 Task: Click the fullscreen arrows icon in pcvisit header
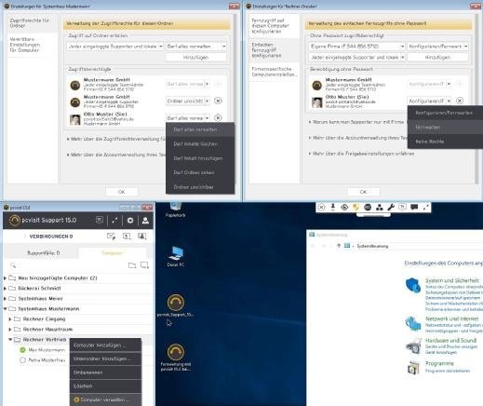click(x=114, y=221)
